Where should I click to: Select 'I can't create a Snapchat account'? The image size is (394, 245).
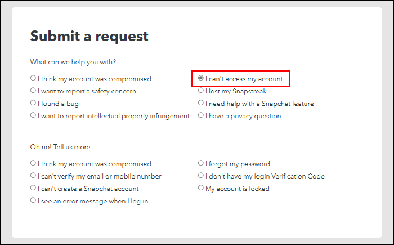(x=33, y=188)
